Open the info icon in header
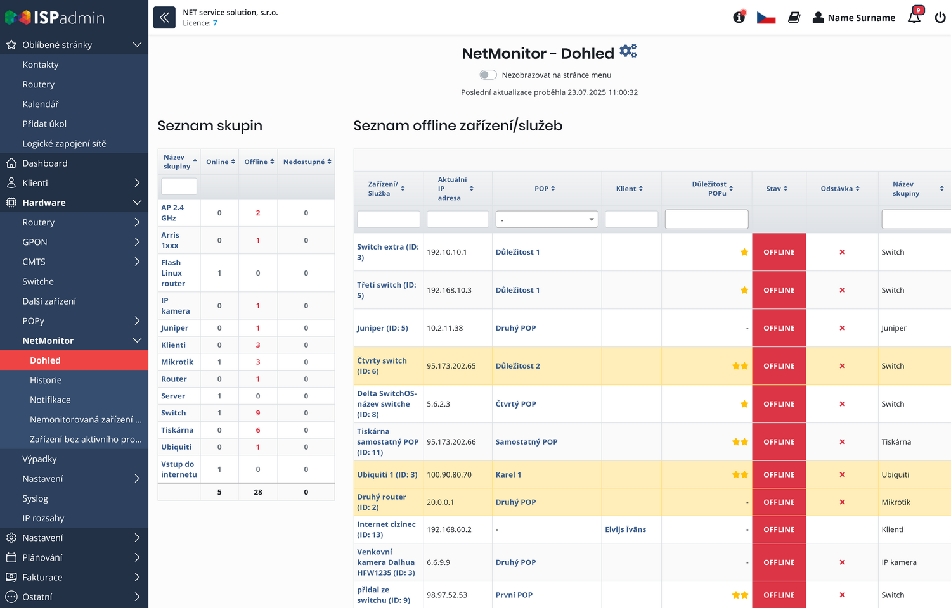The height and width of the screenshot is (608, 951). [739, 17]
